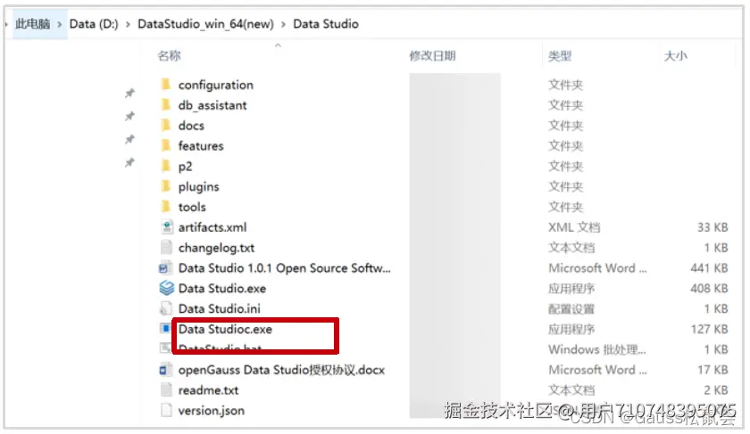Click the 配置设置 type cell

pos(571,309)
